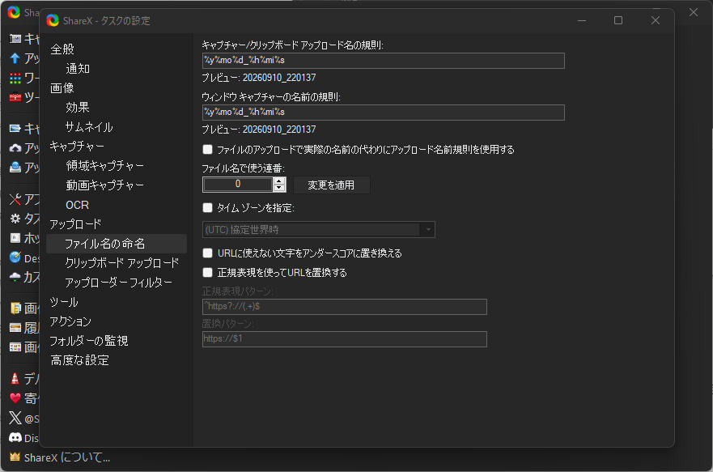This screenshot has height=472, width=713.
Task: Open Application settings wrench icon in main window
Action: click(x=15, y=199)
